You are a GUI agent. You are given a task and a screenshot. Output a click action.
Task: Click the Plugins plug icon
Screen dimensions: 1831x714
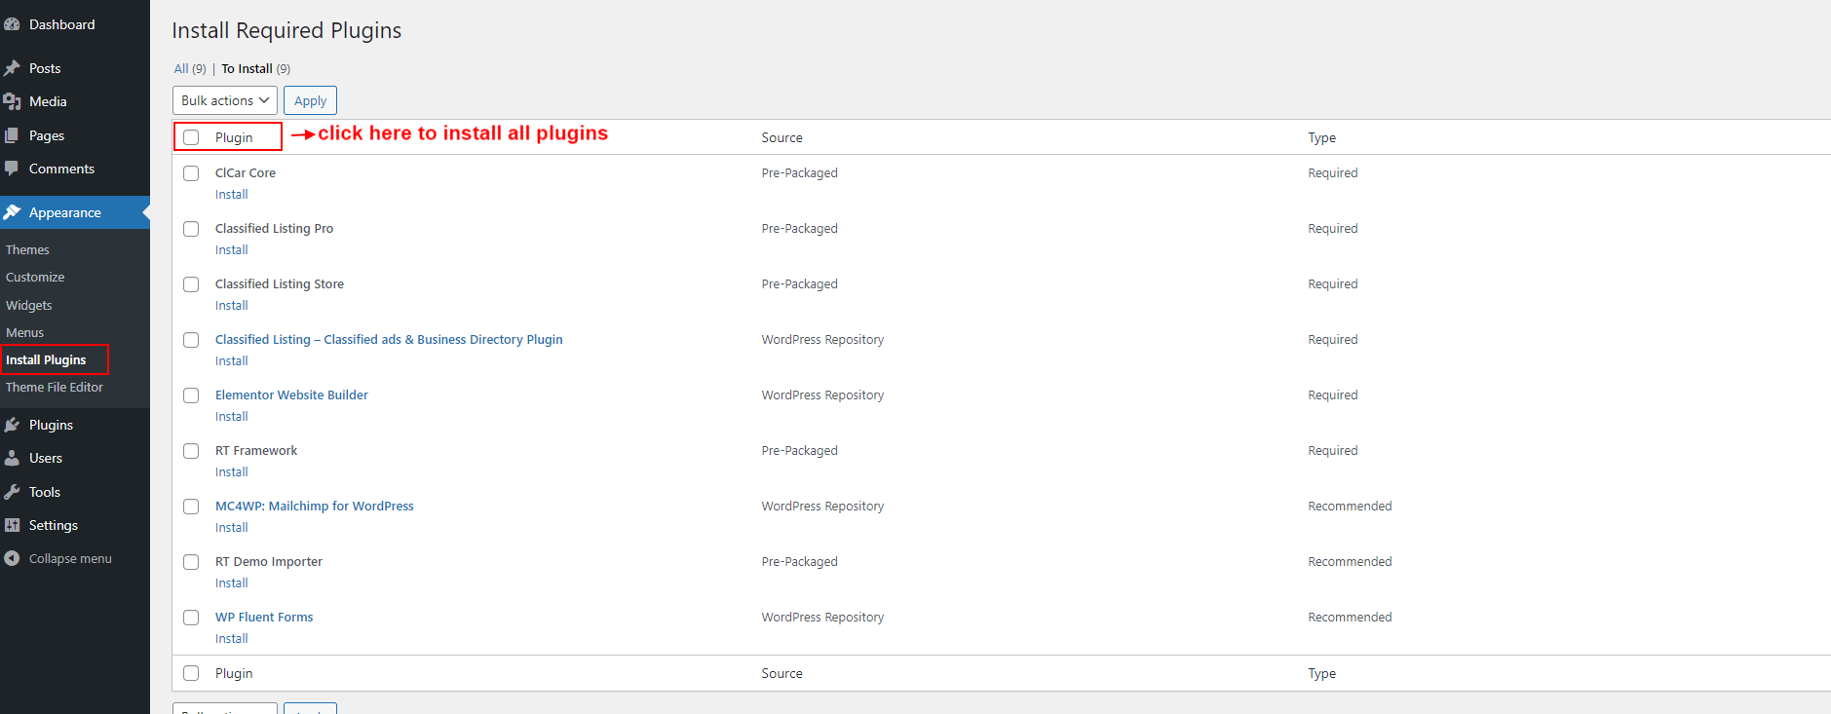12,425
